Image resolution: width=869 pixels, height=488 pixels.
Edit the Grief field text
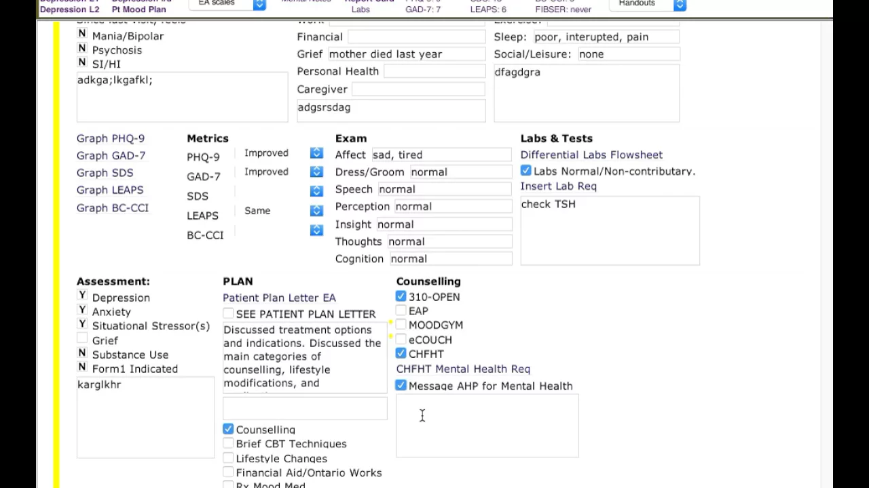(407, 54)
